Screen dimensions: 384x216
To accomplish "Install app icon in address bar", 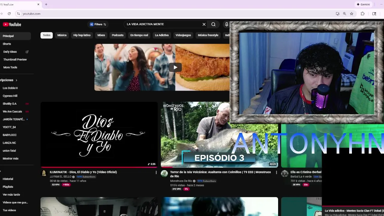I will [x=337, y=13].
